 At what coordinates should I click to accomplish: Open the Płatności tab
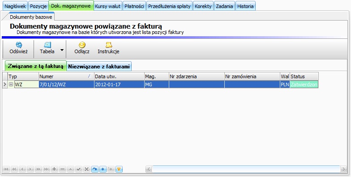point(134,6)
